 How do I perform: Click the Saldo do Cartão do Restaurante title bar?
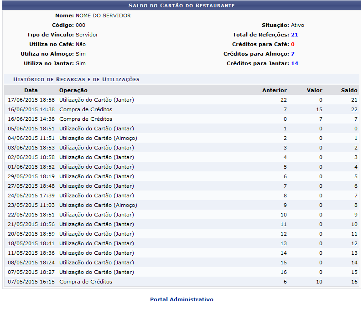(181, 5)
